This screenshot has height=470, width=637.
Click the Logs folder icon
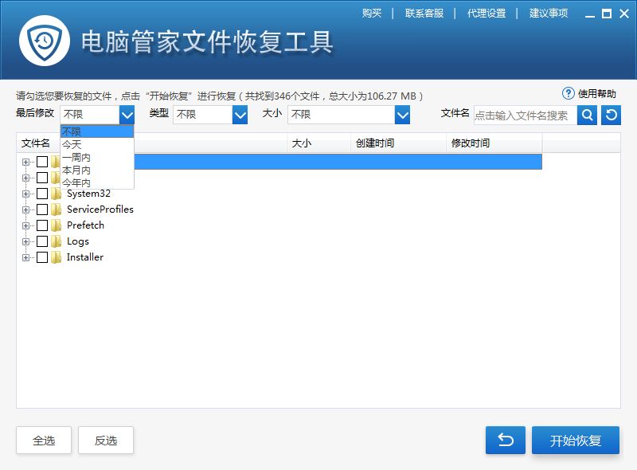(56, 241)
